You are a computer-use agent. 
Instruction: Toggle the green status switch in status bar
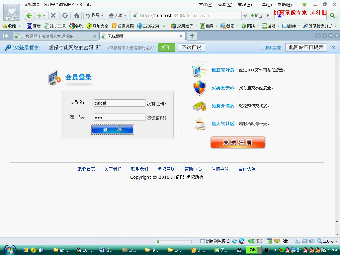pos(255,241)
